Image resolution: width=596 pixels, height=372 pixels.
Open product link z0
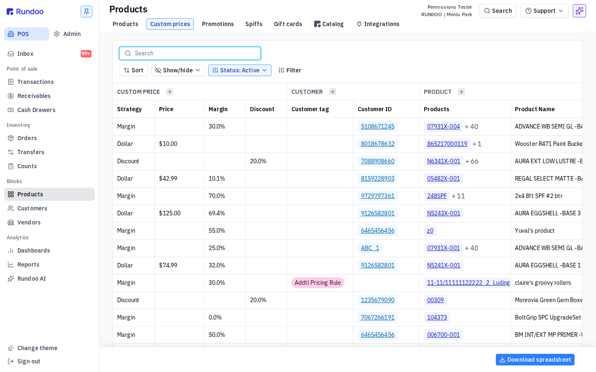pyautogui.click(x=430, y=231)
